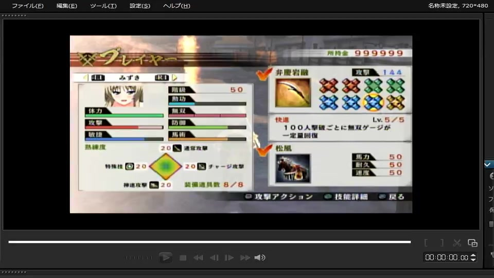Viewport: 494px width, 278px height.
Task: Set mark-out with the right bracket icon
Action: [442, 242]
